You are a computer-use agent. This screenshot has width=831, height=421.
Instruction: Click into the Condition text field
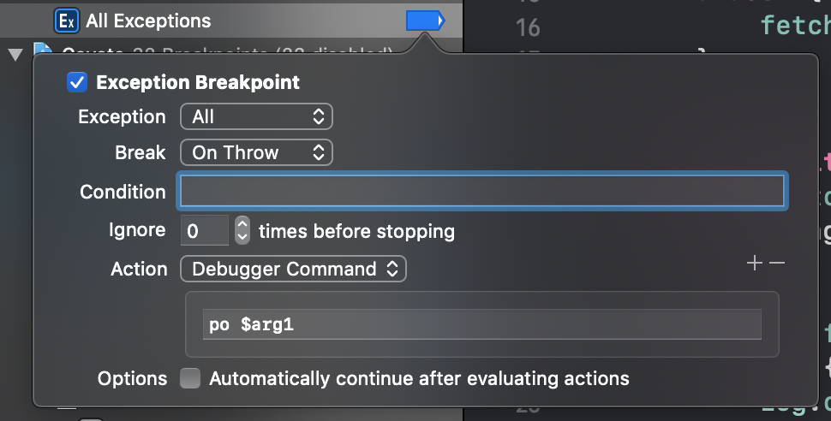point(482,191)
